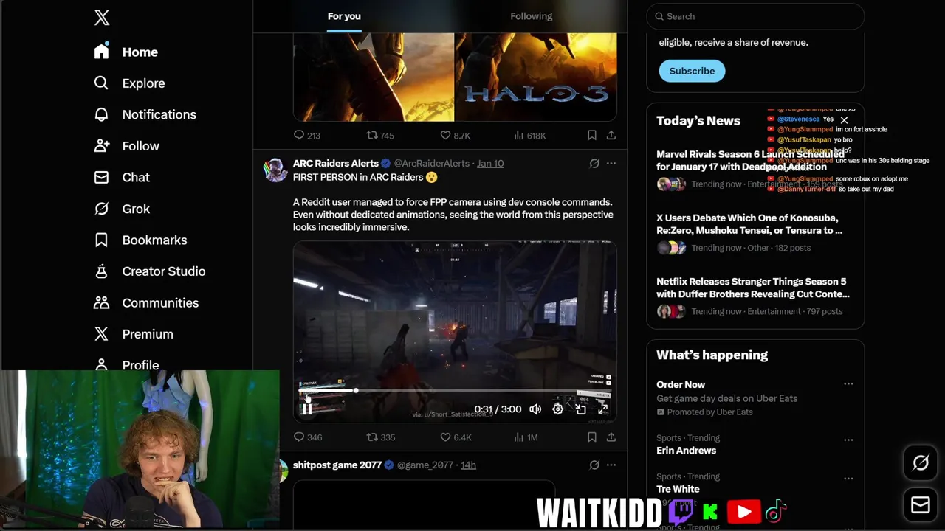
Task: Reply to ARC Raiders post (346)
Action: [x=308, y=437]
